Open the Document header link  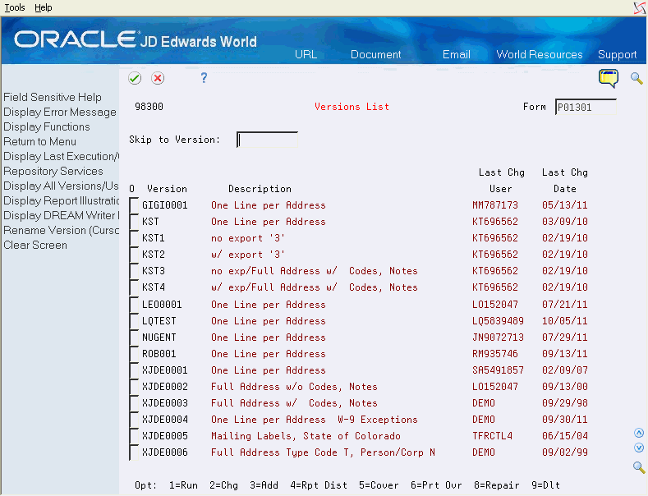375,54
